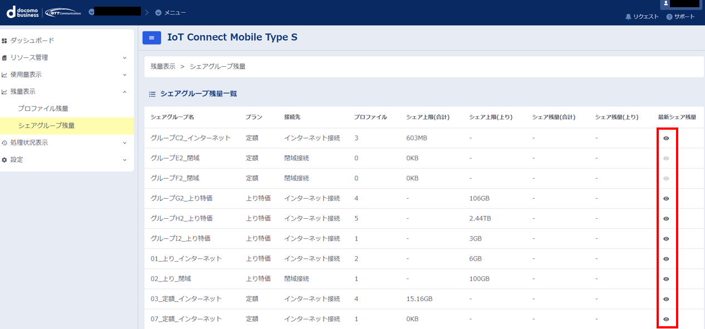The width and height of the screenshot is (705, 329).
Task: Click the user account icon at top right
Action: point(665,3)
